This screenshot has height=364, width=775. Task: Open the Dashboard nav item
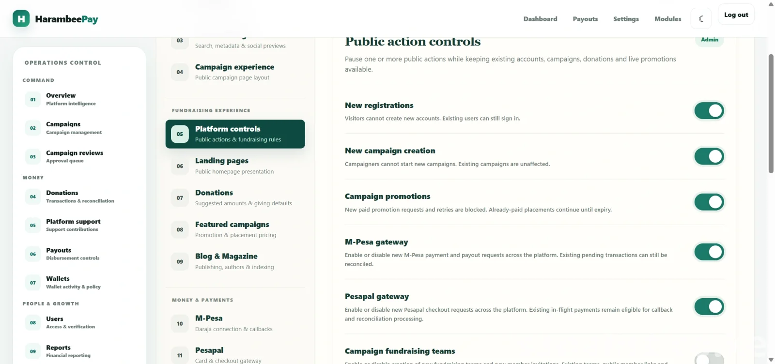(540, 19)
